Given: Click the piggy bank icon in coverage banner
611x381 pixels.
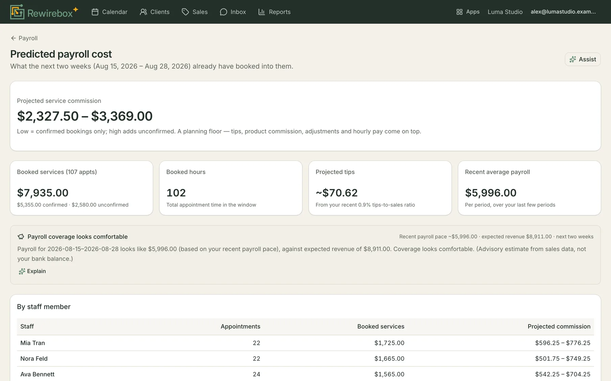Looking at the screenshot, I should [x=21, y=237].
